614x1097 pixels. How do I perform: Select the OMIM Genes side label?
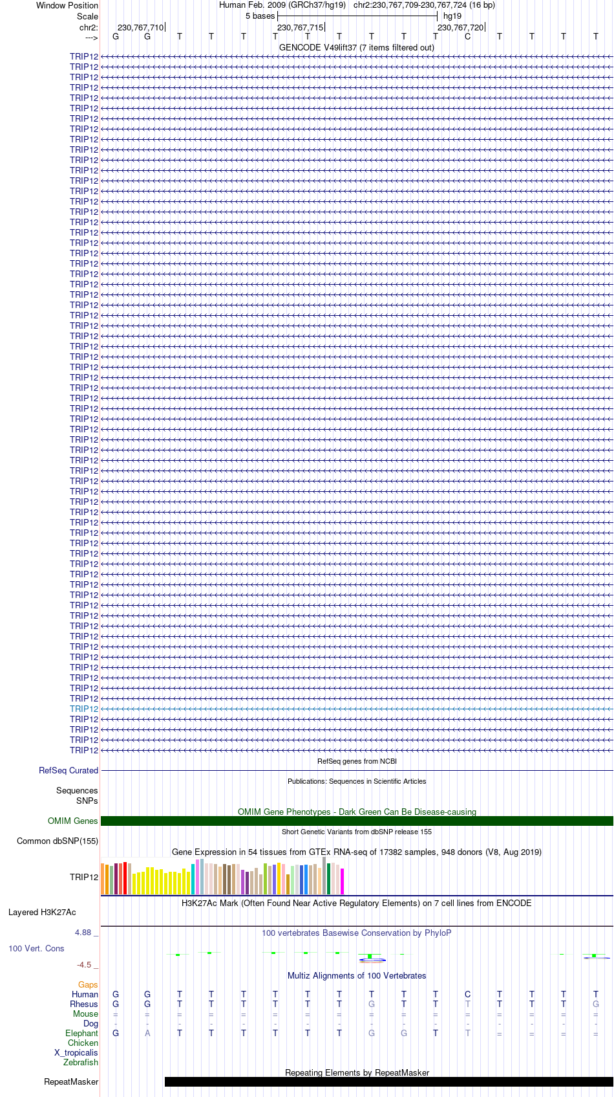pyautogui.click(x=73, y=821)
